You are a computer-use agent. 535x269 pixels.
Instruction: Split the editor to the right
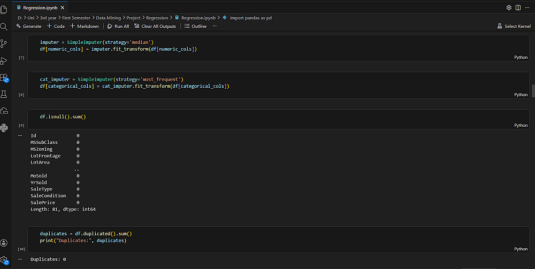point(518,7)
